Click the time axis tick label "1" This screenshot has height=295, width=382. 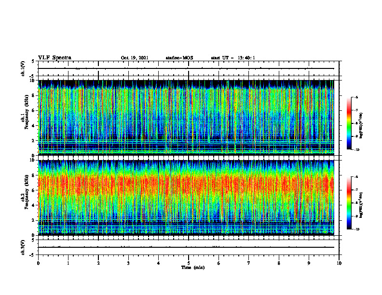point(68,263)
